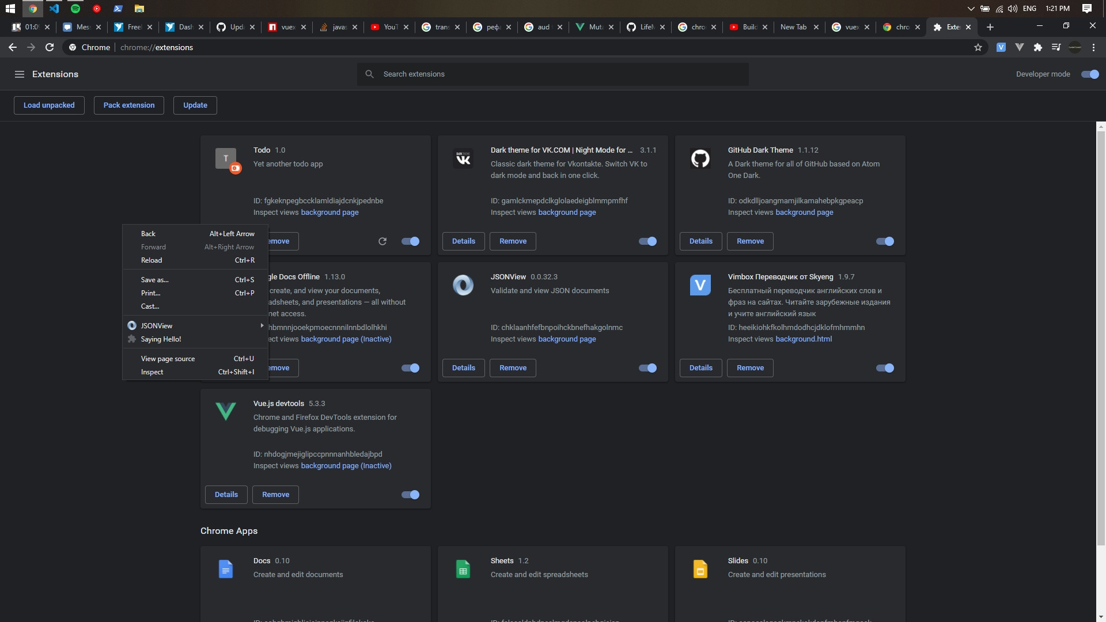The image size is (1106, 622).
Task: Open the Todo background page link
Action: pyautogui.click(x=329, y=213)
